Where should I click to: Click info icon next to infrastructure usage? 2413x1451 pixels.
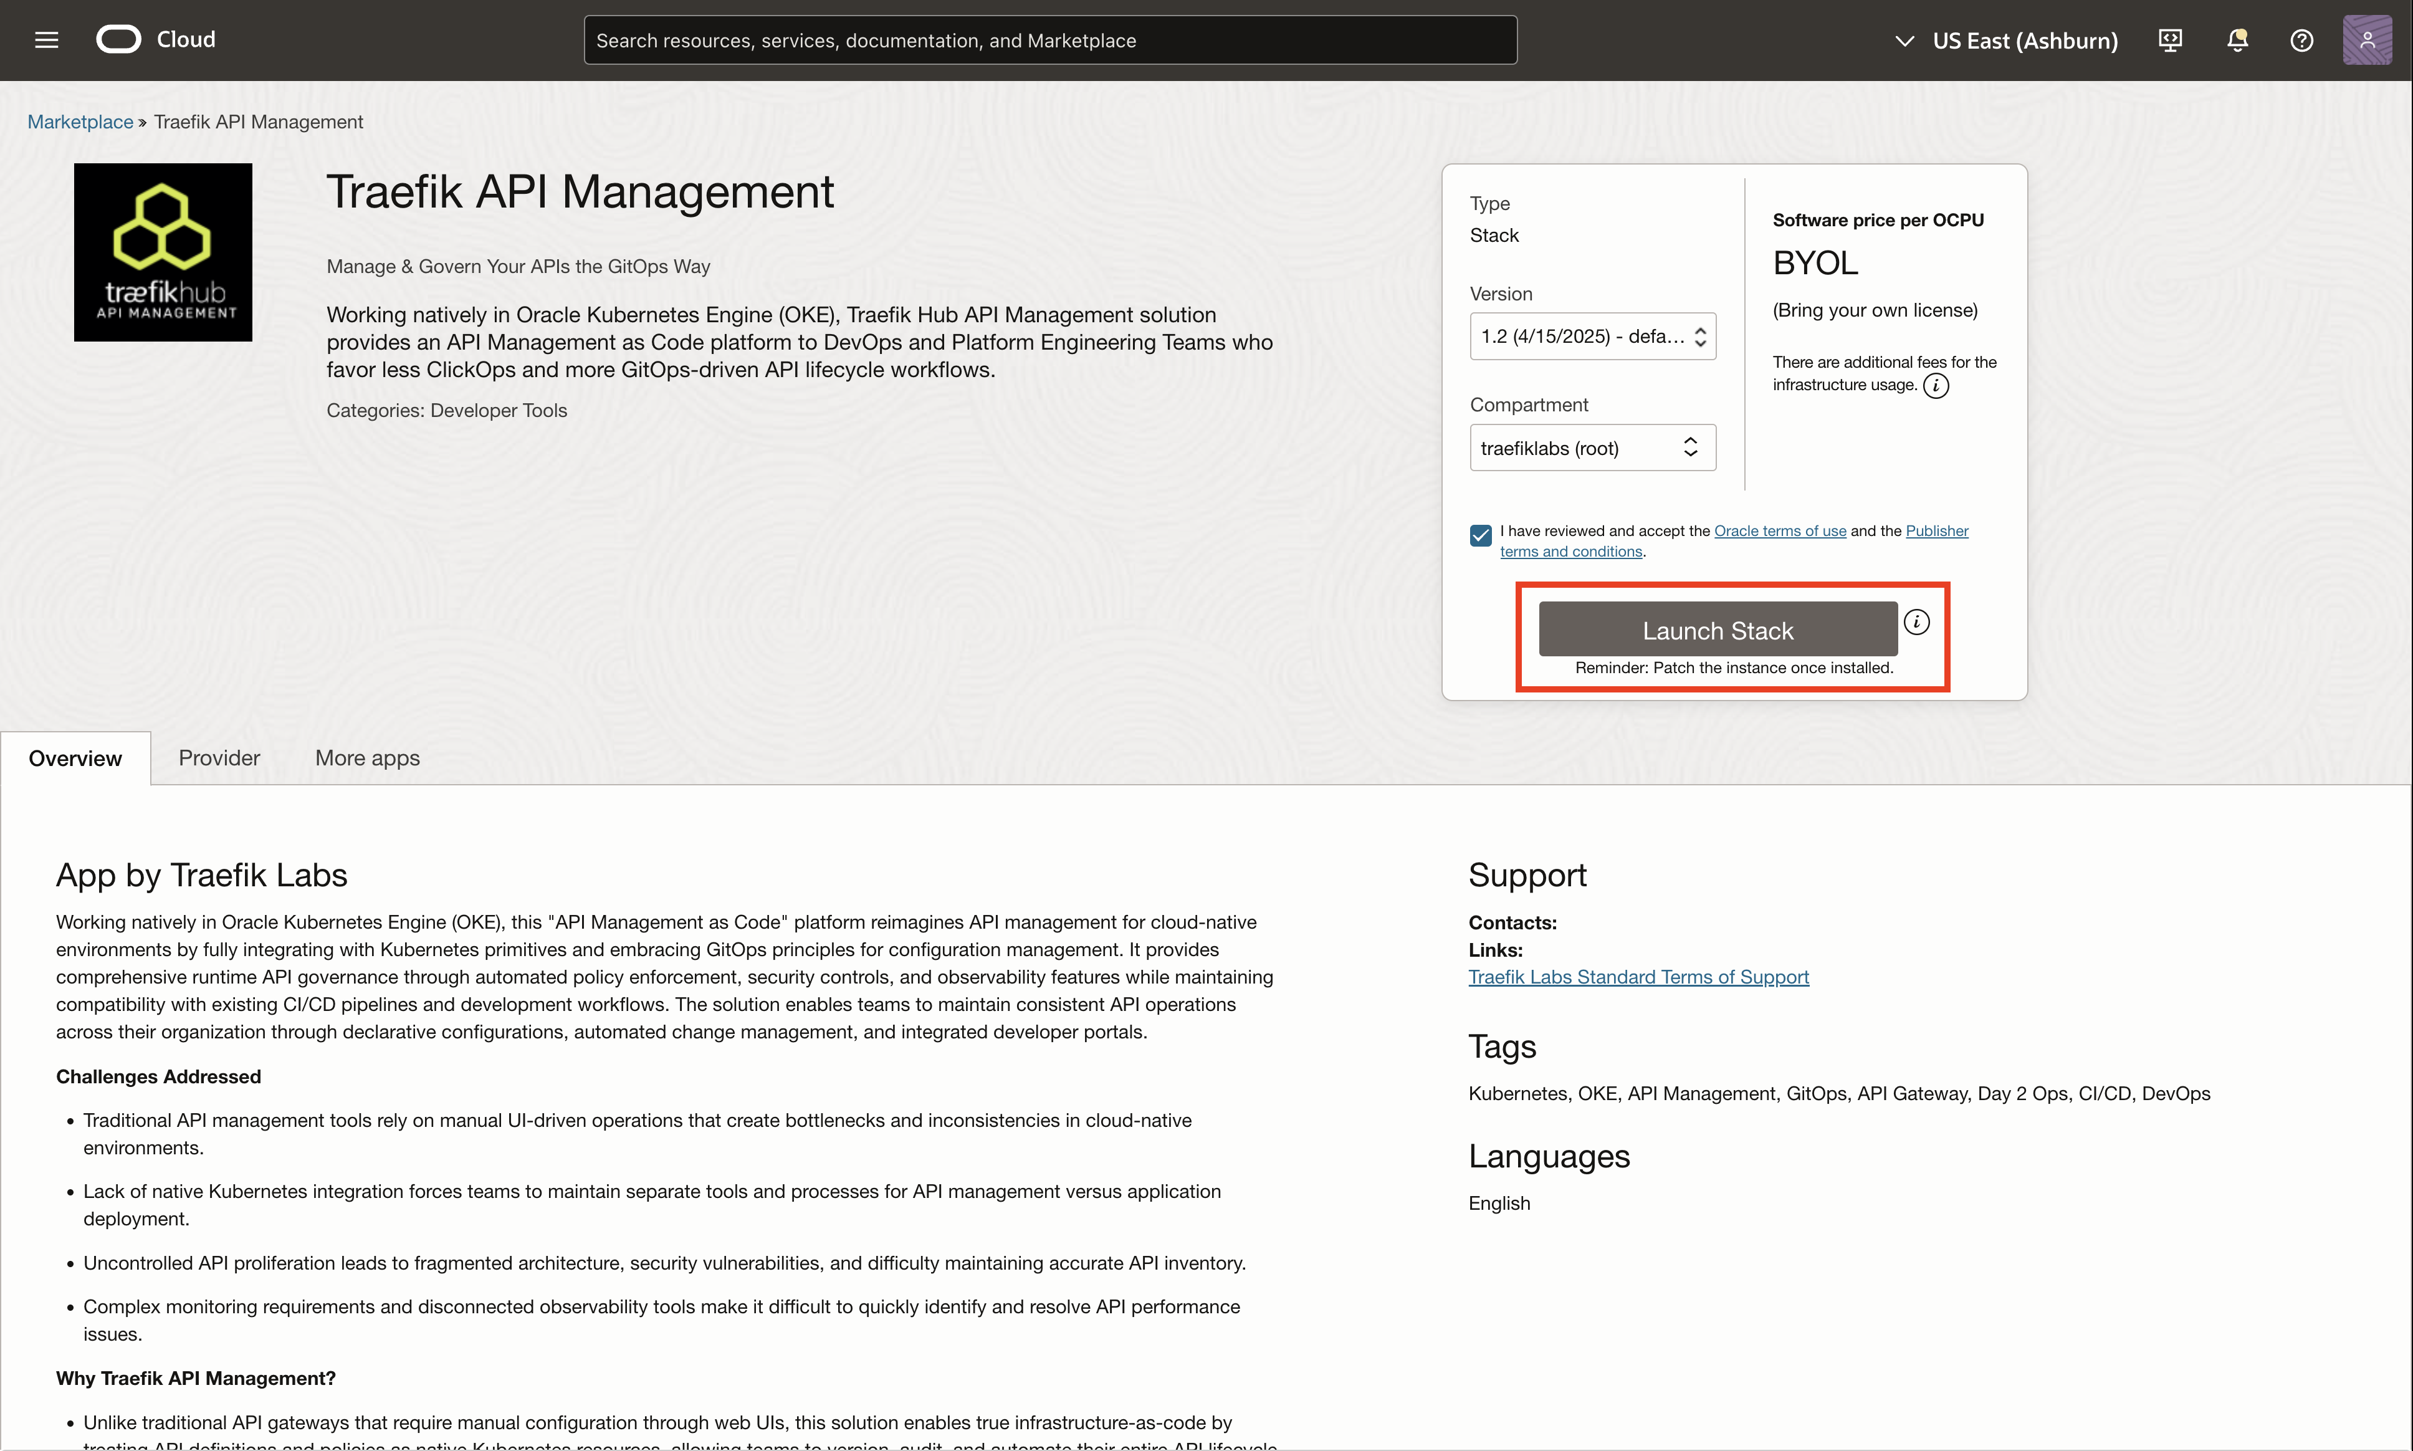click(x=1935, y=385)
